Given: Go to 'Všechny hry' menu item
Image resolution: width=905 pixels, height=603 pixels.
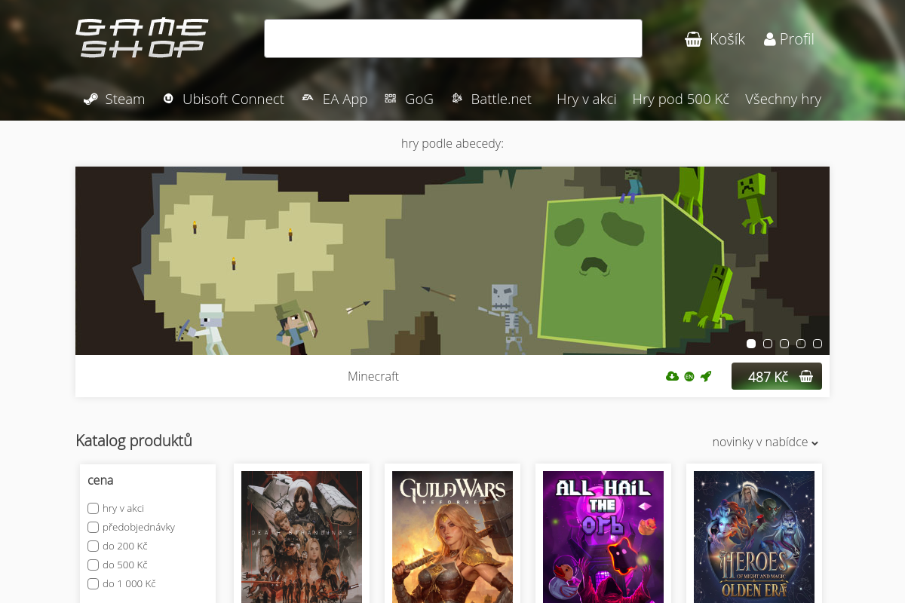Looking at the screenshot, I should (783, 99).
